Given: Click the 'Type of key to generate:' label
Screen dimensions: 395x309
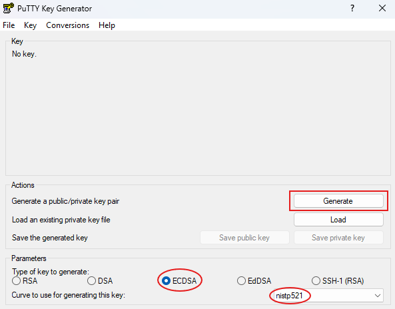Looking at the screenshot, I should pos(51,272).
